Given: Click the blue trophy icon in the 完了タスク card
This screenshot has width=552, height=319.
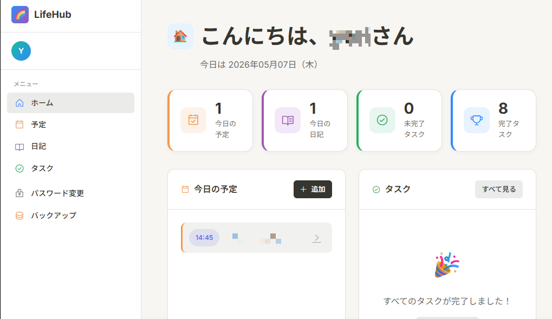Looking at the screenshot, I should click(x=477, y=120).
